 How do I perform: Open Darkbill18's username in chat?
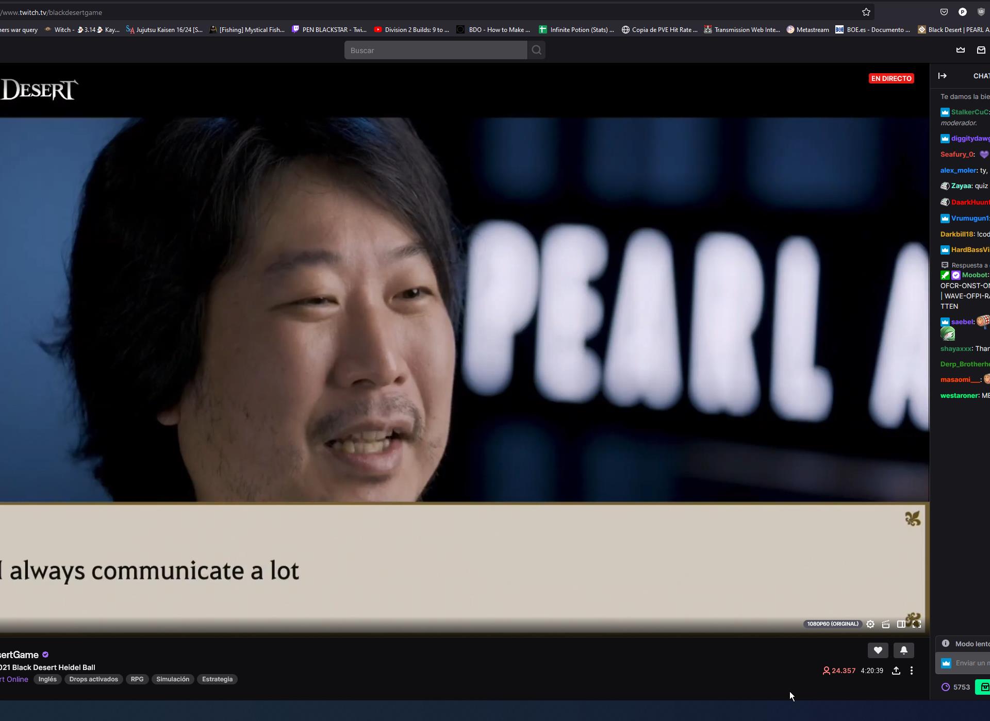(957, 234)
